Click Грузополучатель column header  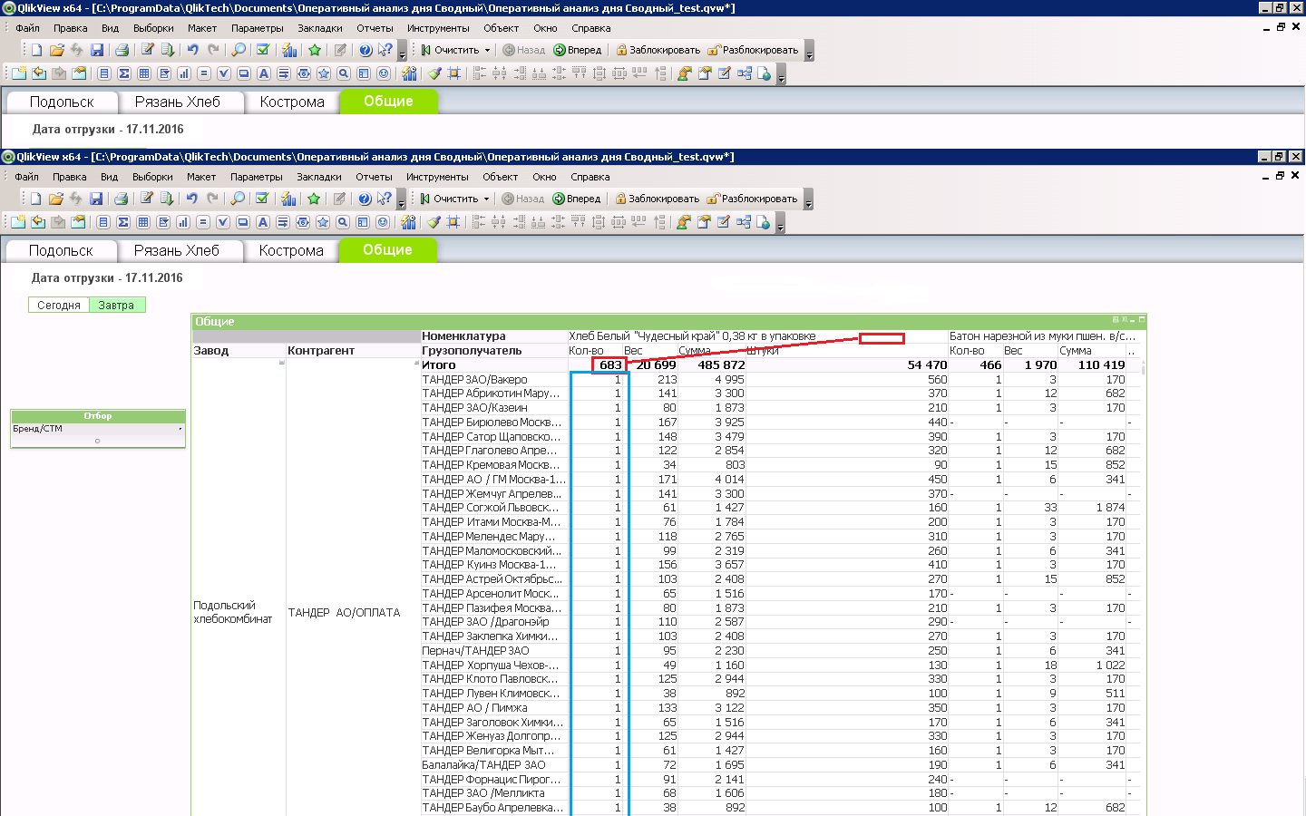pyautogui.click(x=493, y=351)
